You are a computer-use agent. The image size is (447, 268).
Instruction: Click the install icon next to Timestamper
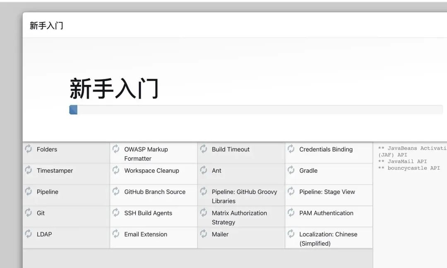pos(28,170)
